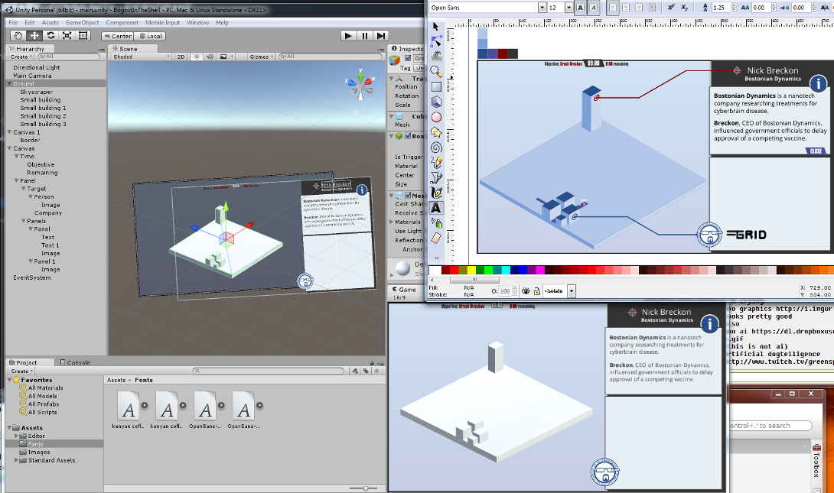Toggle Align left in Inkscape text bar
Viewport: 834px width, 493px height.
coord(614,8)
